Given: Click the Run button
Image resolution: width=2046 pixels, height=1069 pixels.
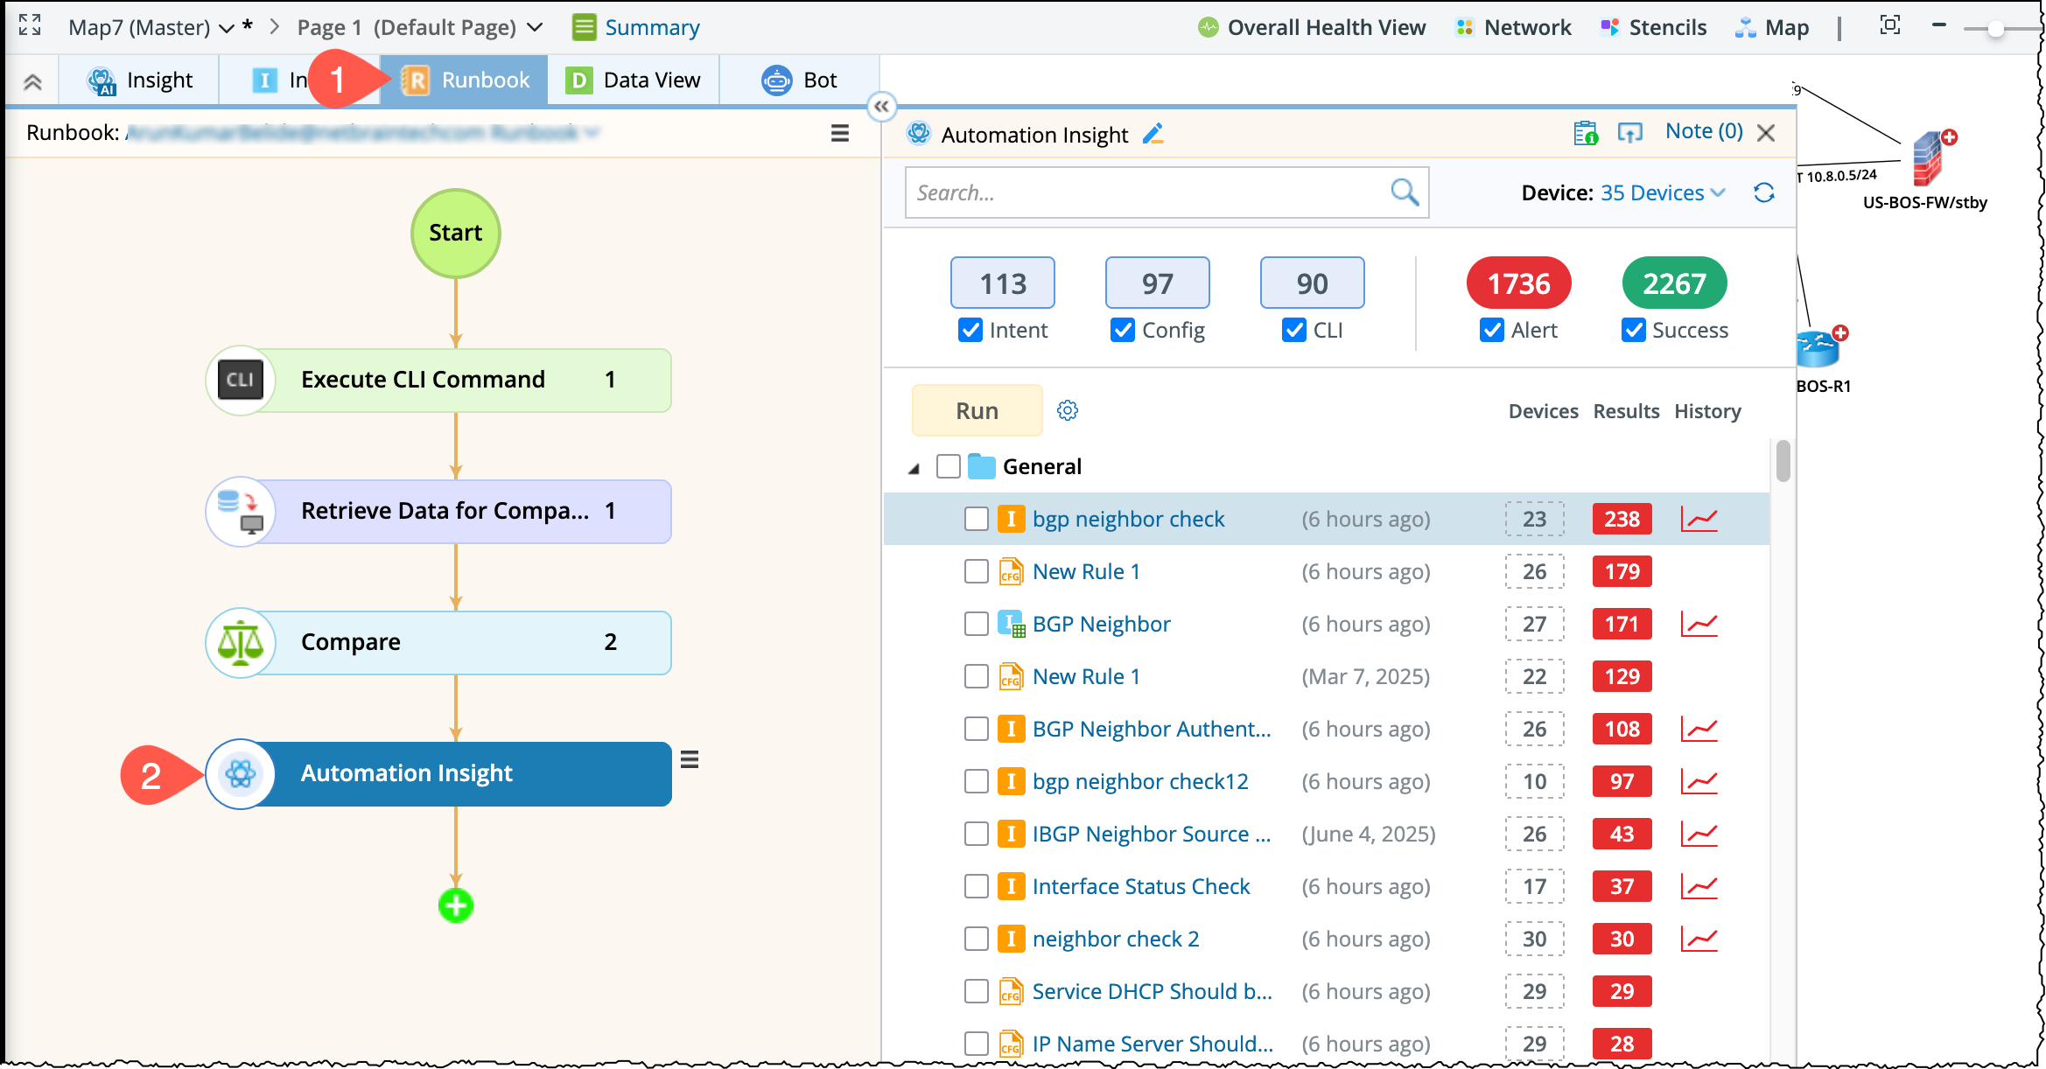Looking at the screenshot, I should point(977,410).
